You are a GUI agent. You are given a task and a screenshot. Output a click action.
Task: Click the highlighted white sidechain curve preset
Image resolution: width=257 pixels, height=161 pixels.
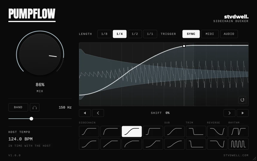132,131
